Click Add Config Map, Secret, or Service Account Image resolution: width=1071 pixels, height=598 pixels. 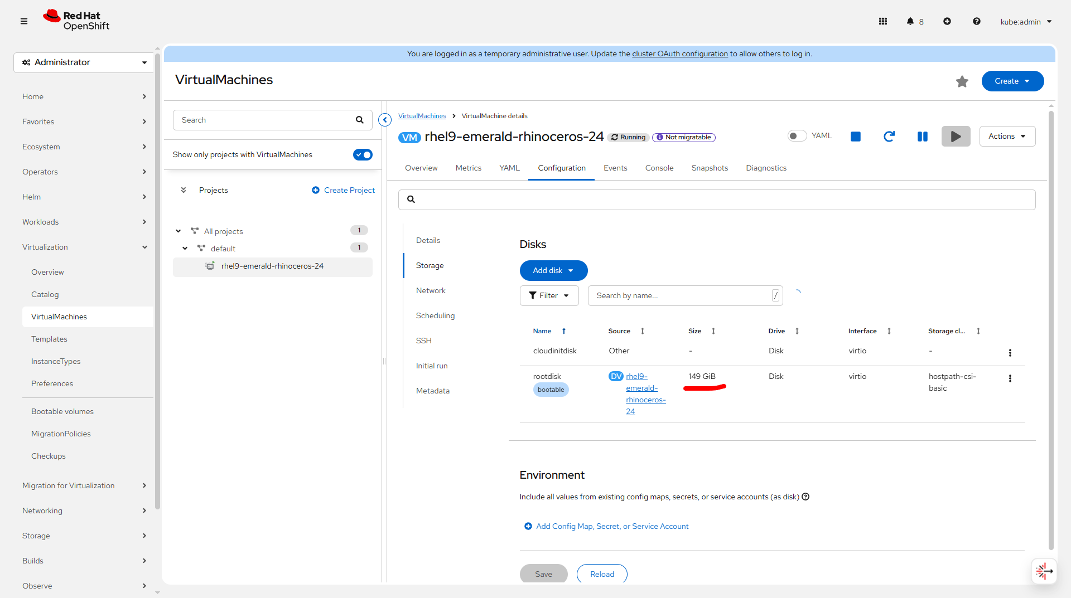[611, 527]
